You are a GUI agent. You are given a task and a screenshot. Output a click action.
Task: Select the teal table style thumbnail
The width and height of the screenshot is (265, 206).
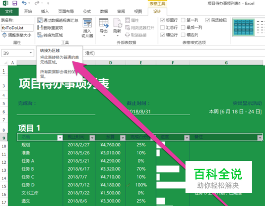tap(243, 27)
